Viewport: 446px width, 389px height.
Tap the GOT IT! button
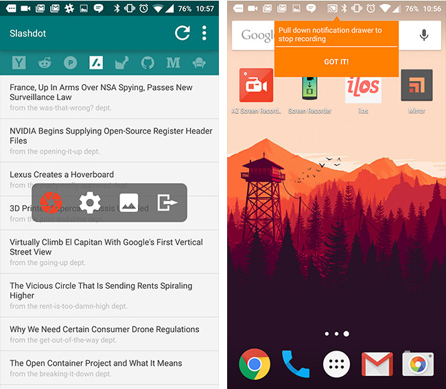[x=336, y=62]
